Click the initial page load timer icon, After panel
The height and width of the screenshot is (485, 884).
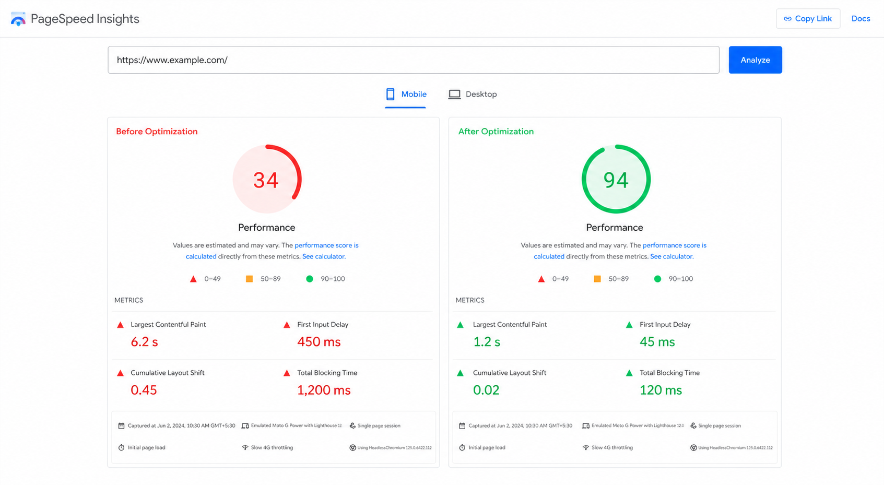462,448
